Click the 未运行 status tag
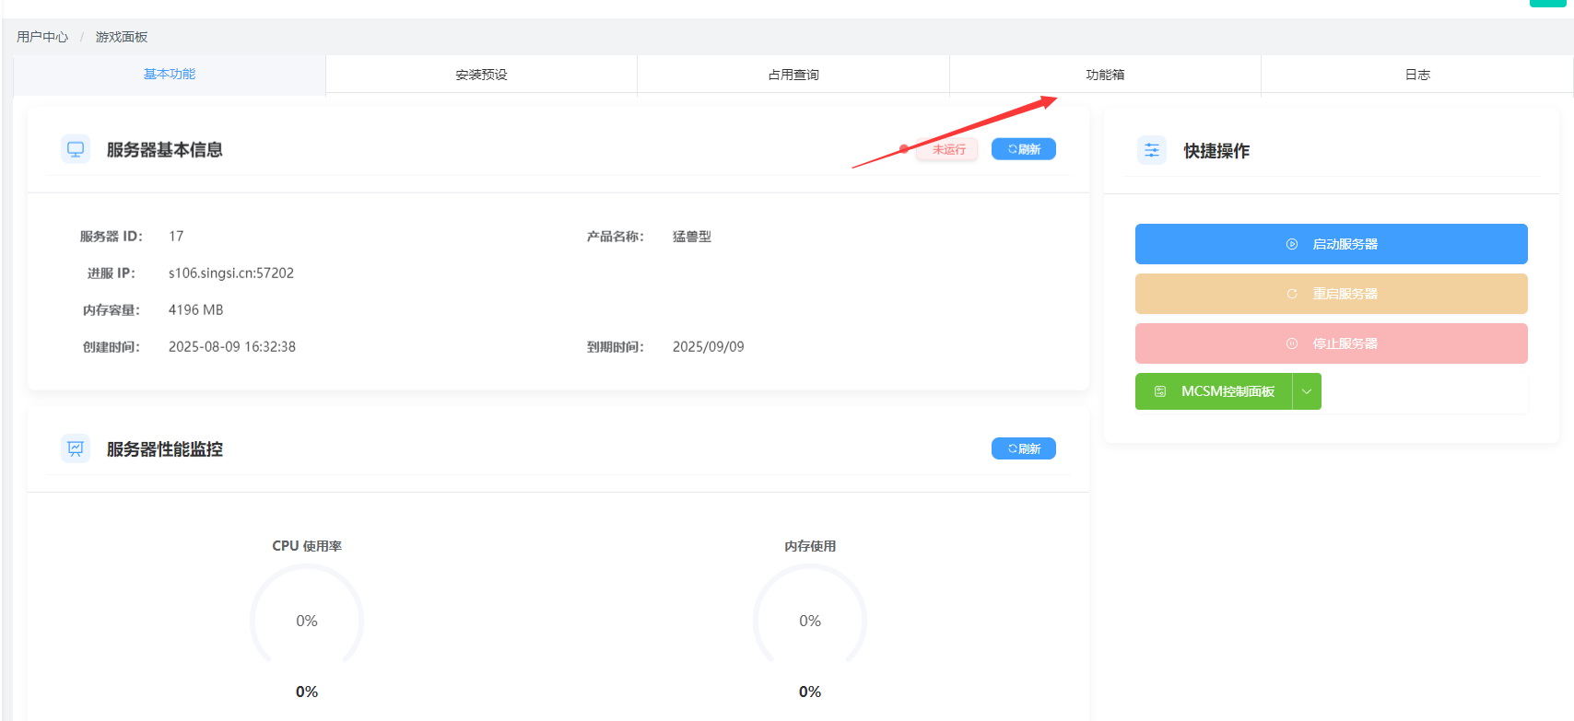This screenshot has width=1574, height=721. 948,149
